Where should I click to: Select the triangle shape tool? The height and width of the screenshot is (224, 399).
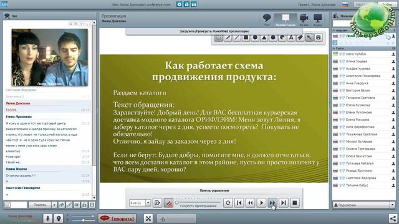(x=264, y=38)
